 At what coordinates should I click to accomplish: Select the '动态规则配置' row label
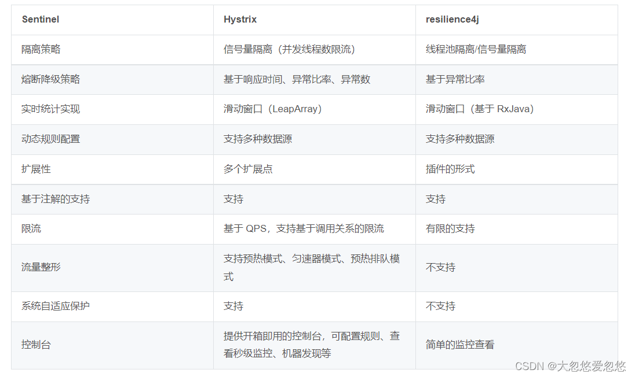tap(50, 139)
